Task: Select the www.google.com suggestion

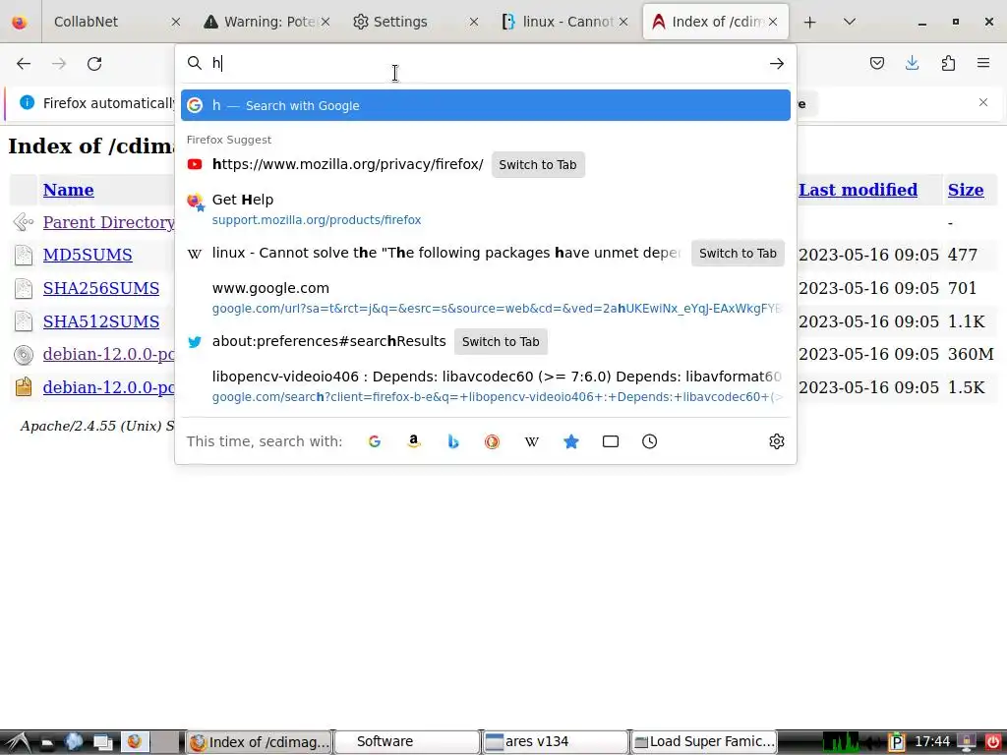Action: (x=486, y=298)
